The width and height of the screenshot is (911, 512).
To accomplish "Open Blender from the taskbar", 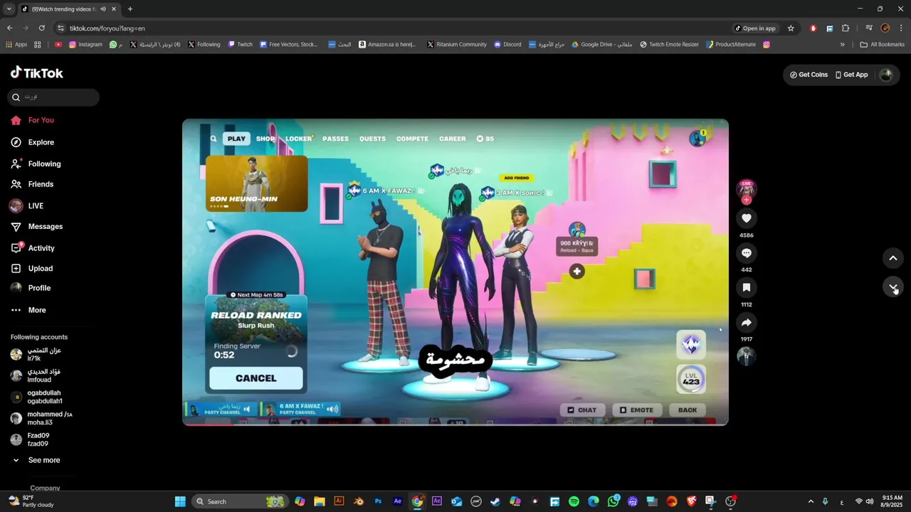I will 359,501.
